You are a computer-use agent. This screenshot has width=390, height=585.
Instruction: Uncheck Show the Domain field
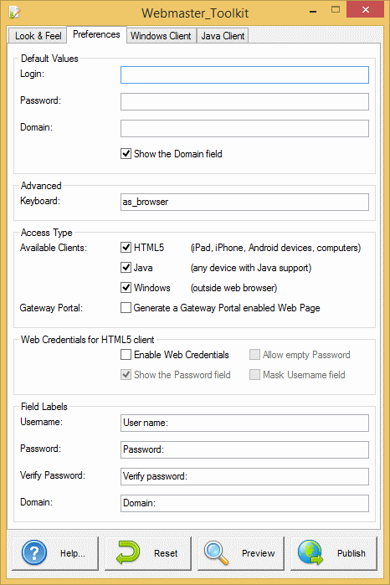point(126,154)
